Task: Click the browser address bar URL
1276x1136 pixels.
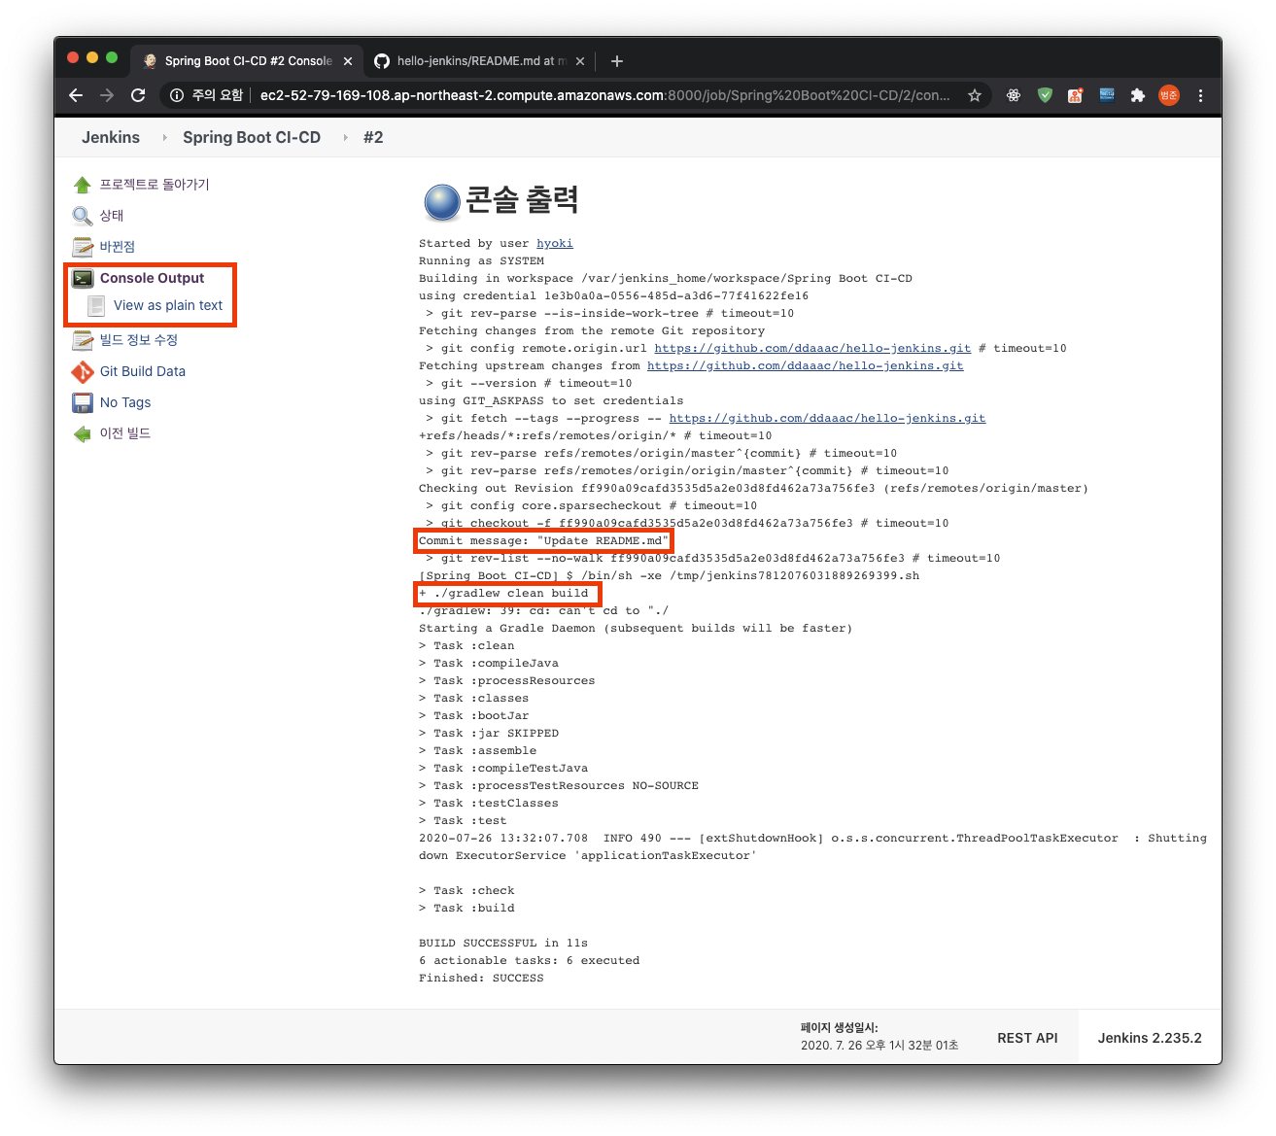Action: tap(604, 95)
